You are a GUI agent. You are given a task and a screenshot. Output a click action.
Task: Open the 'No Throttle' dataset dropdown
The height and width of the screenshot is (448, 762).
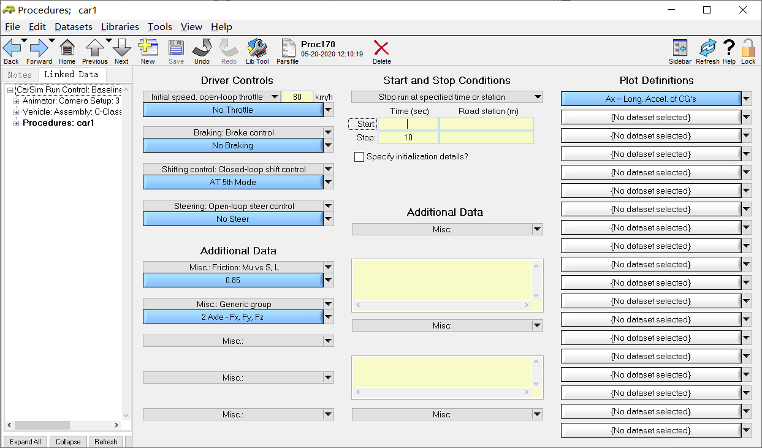coord(329,110)
